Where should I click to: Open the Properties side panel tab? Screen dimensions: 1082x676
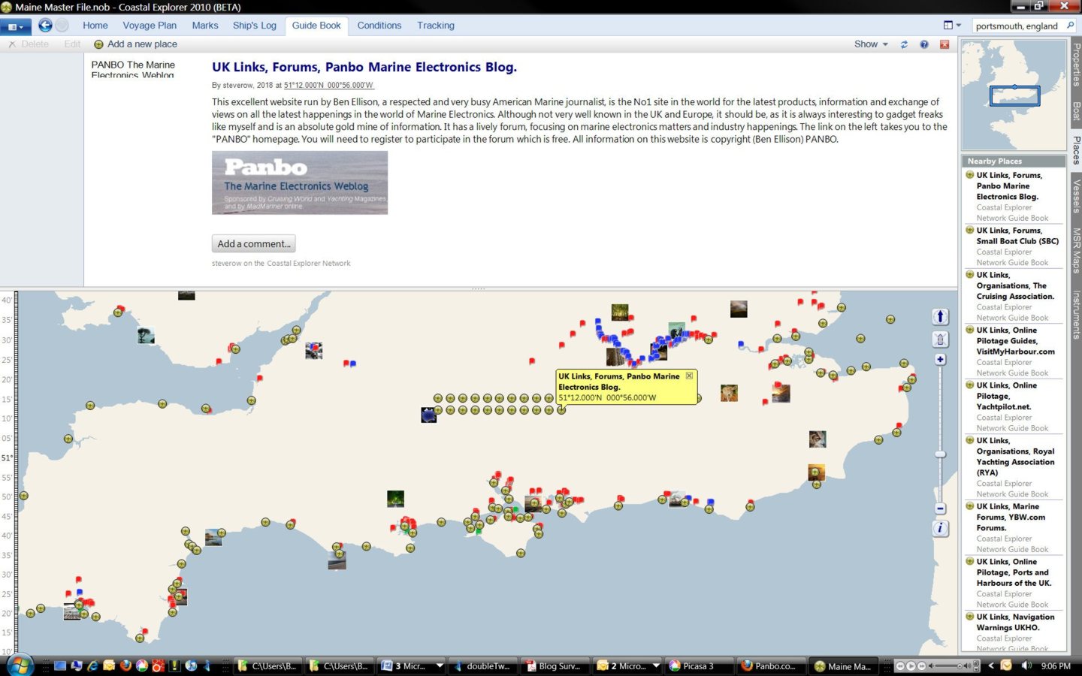point(1076,65)
